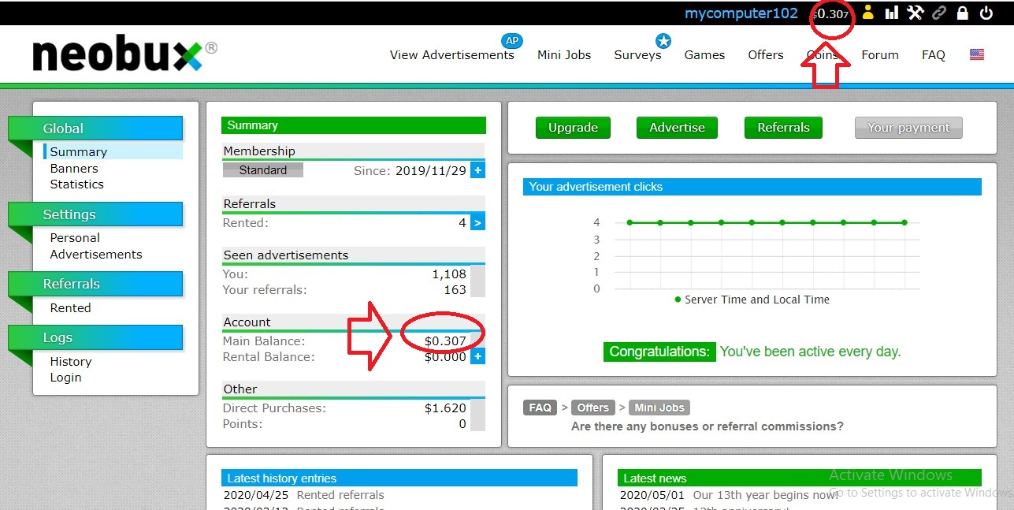Open Offers in the top navigation
1014x510 pixels.
[766, 55]
